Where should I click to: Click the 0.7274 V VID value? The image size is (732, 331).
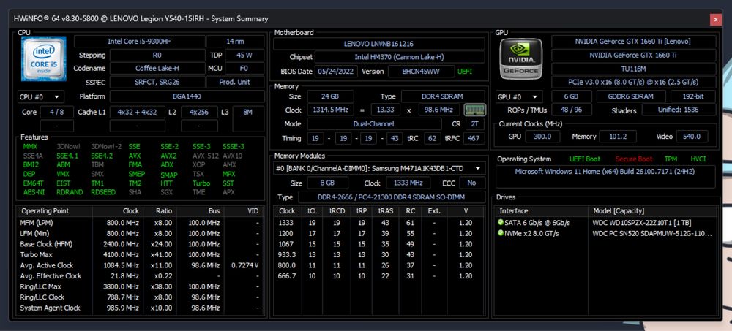[x=245, y=265]
